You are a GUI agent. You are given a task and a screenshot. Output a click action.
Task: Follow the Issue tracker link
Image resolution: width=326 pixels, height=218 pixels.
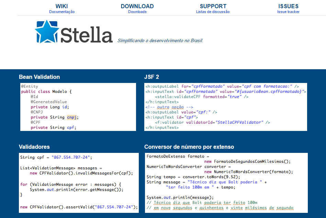[288, 12]
